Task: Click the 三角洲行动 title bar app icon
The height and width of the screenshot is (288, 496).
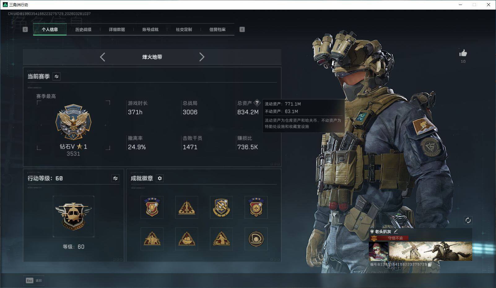Action: click(x=5, y=5)
